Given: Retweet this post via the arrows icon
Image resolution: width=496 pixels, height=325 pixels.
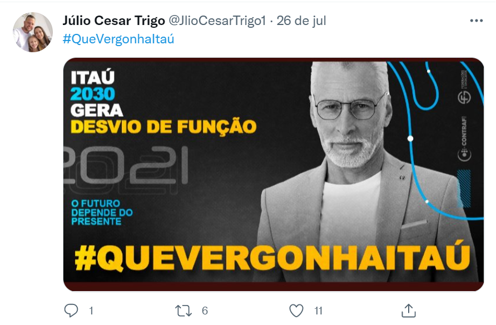Looking at the screenshot, I should click(x=183, y=311).
